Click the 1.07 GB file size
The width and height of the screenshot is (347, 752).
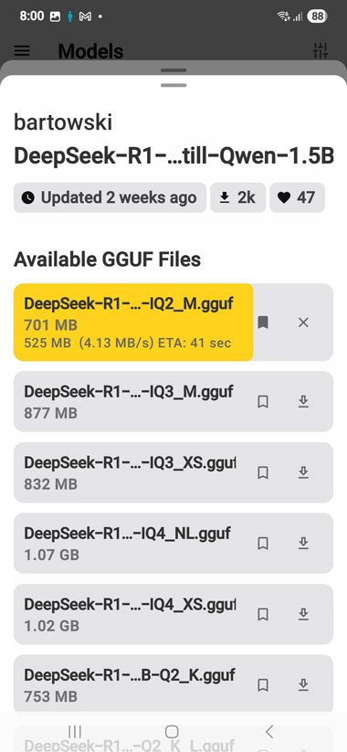click(52, 555)
